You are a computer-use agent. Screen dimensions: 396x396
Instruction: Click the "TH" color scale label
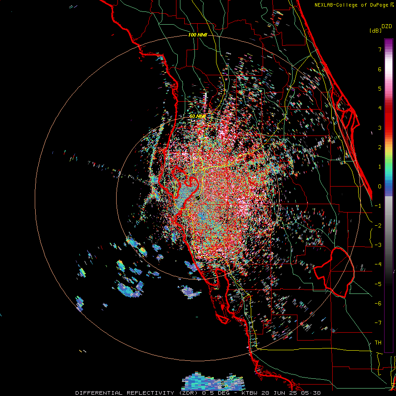[378, 343]
